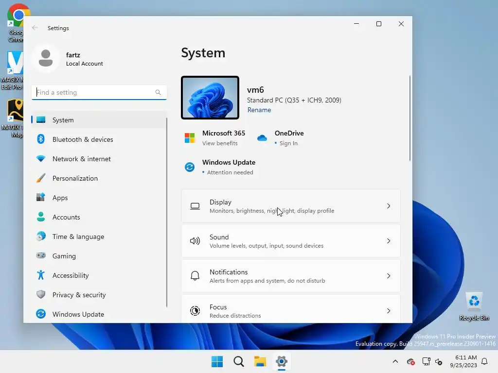Open Bluetooth & devices settings
Image resolution: width=498 pixels, height=373 pixels.
99,139
